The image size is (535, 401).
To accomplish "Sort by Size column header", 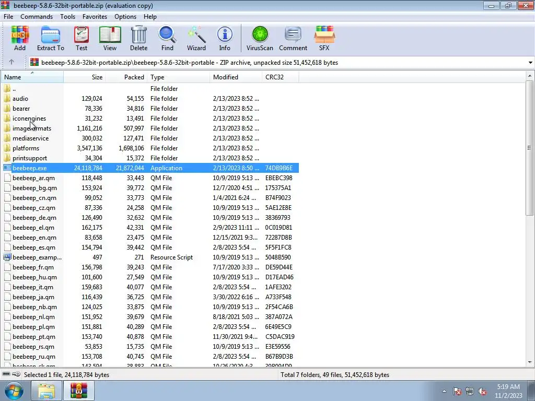I will [x=84, y=77].
